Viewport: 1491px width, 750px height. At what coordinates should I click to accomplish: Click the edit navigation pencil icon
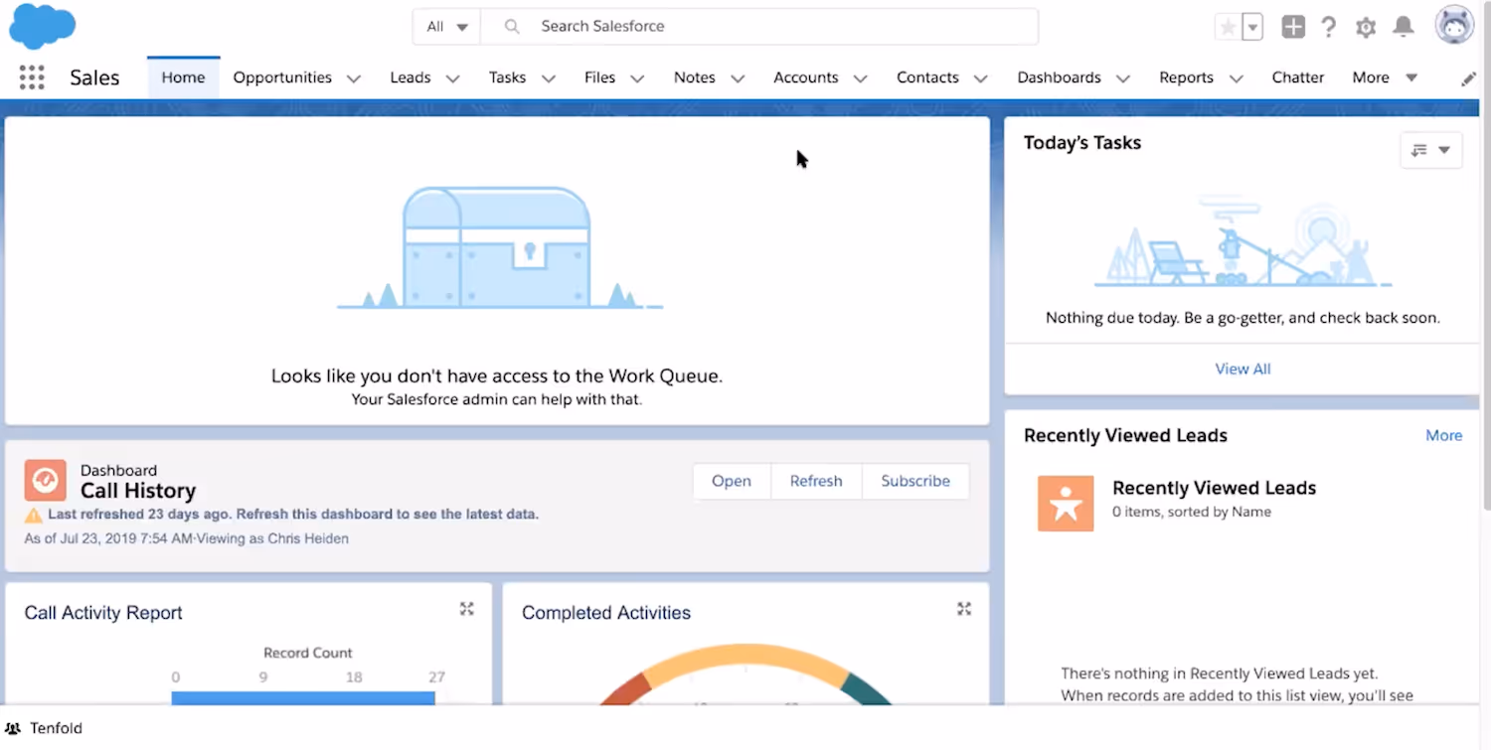pyautogui.click(x=1468, y=79)
